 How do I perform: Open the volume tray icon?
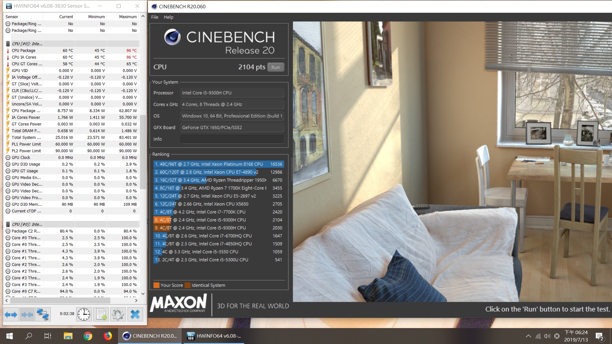click(547, 336)
